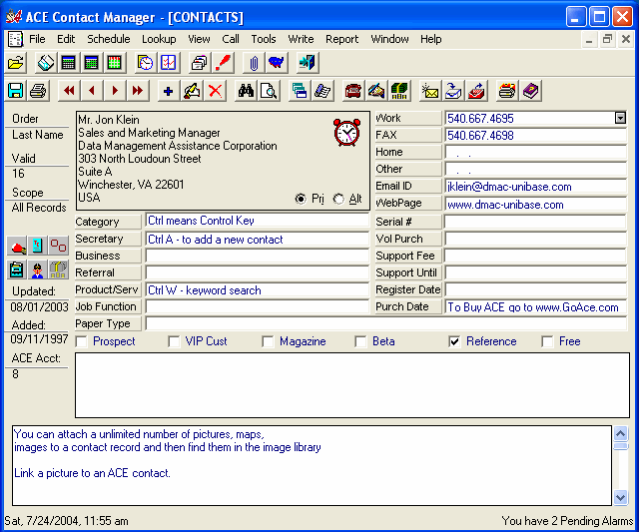Click the Purch Date label button

click(408, 306)
